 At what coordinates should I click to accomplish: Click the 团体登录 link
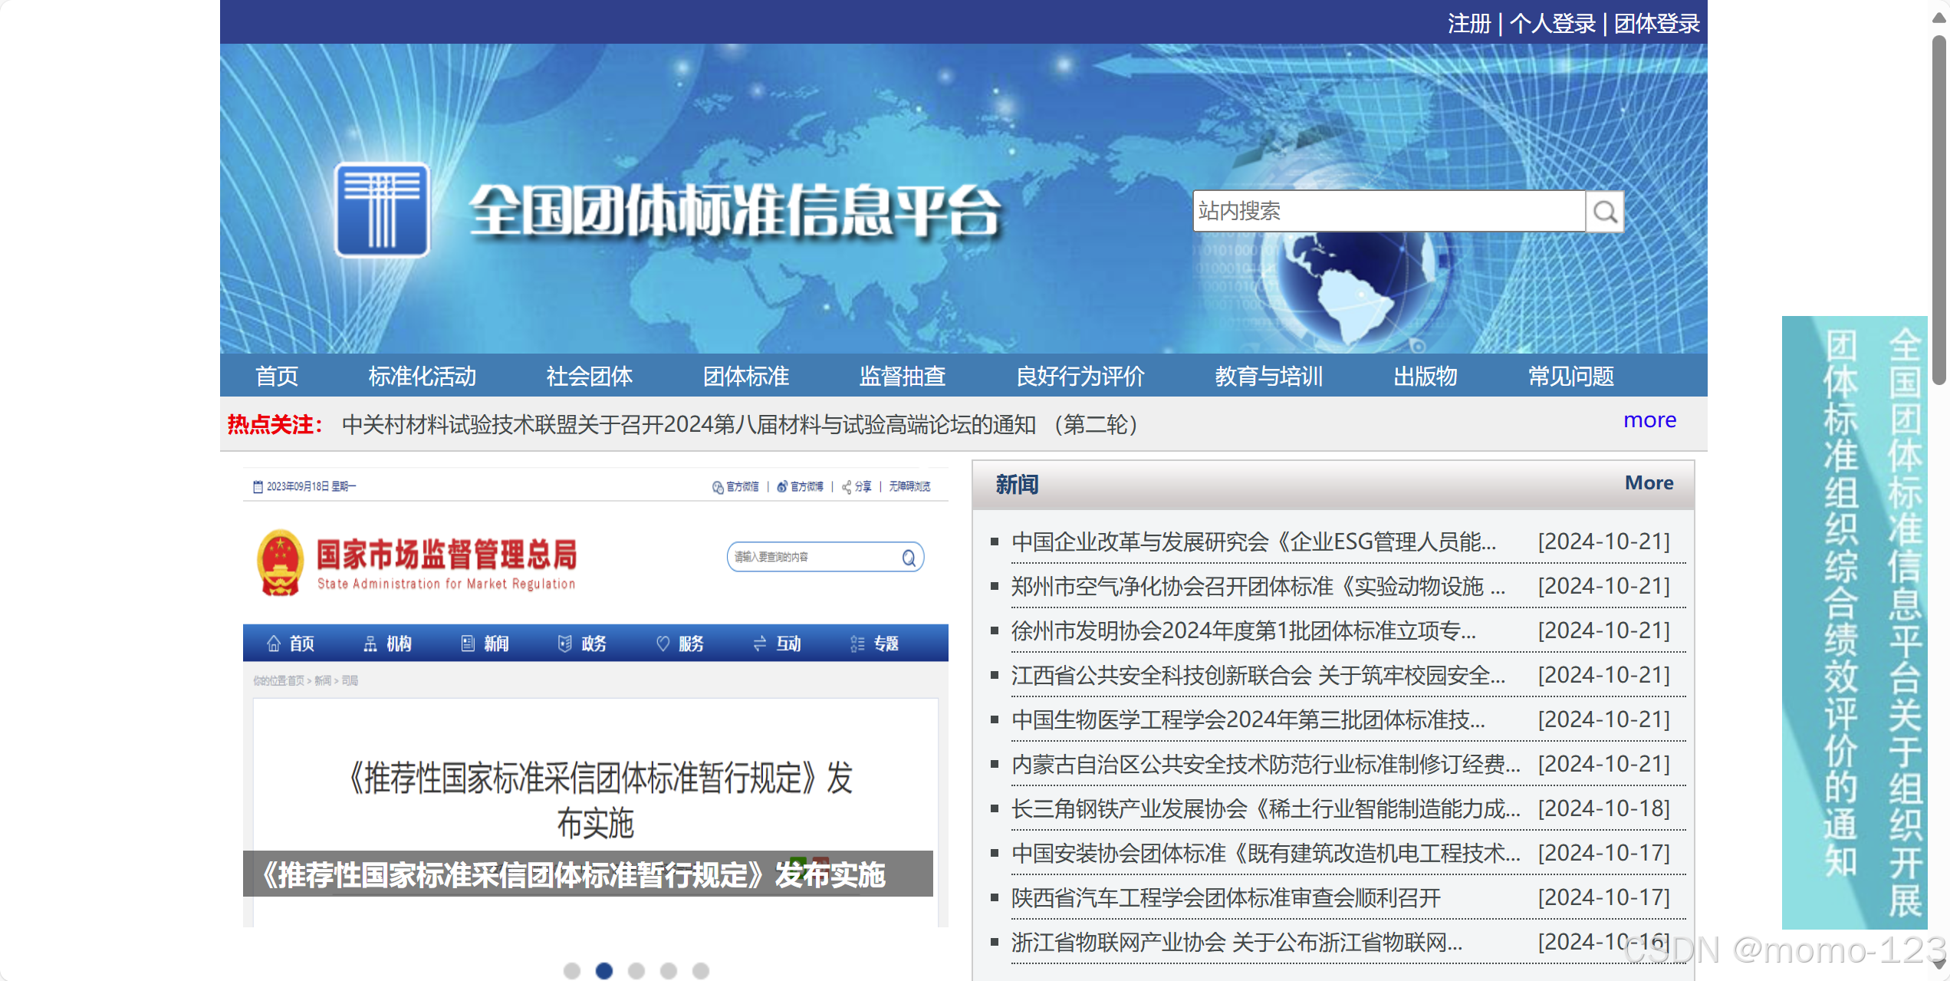tap(1656, 24)
